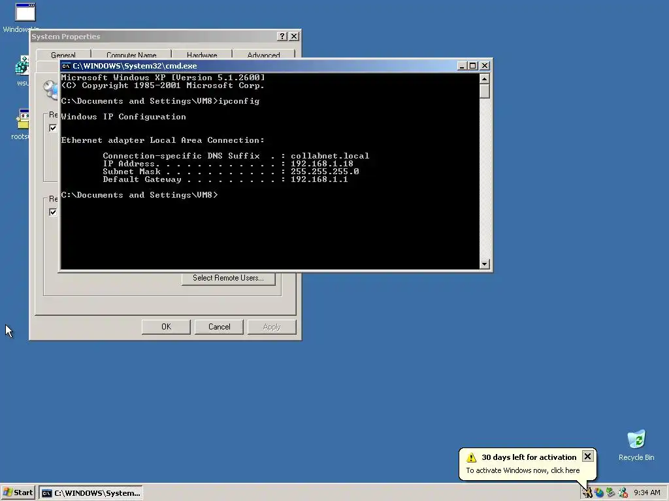This screenshot has width=669, height=501.
Task: Click the help button in System Properties
Action: click(282, 37)
